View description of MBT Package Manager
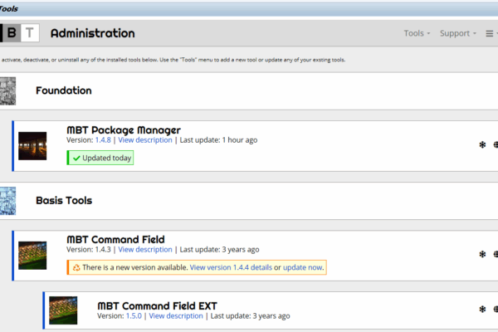 145,140
